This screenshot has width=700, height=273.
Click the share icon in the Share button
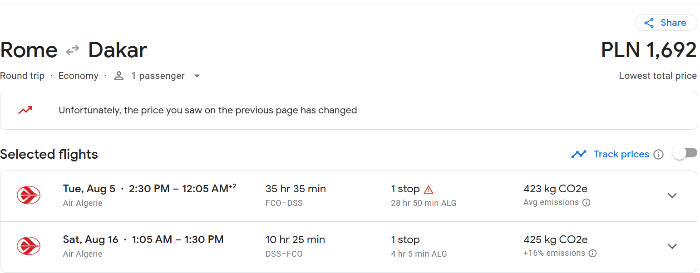[x=649, y=23]
